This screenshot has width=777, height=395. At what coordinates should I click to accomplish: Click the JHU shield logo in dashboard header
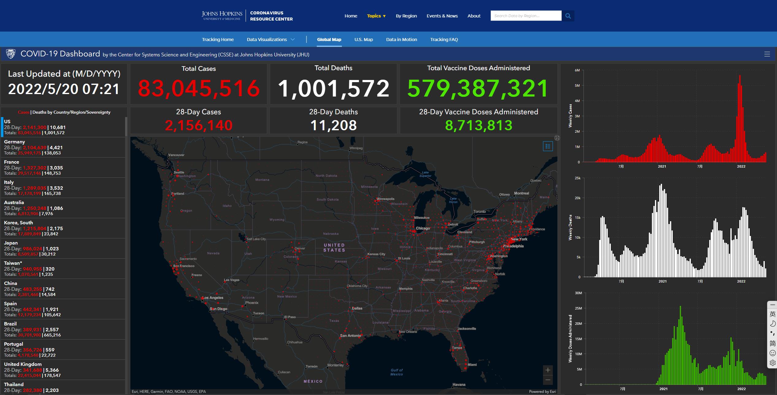[x=11, y=54]
